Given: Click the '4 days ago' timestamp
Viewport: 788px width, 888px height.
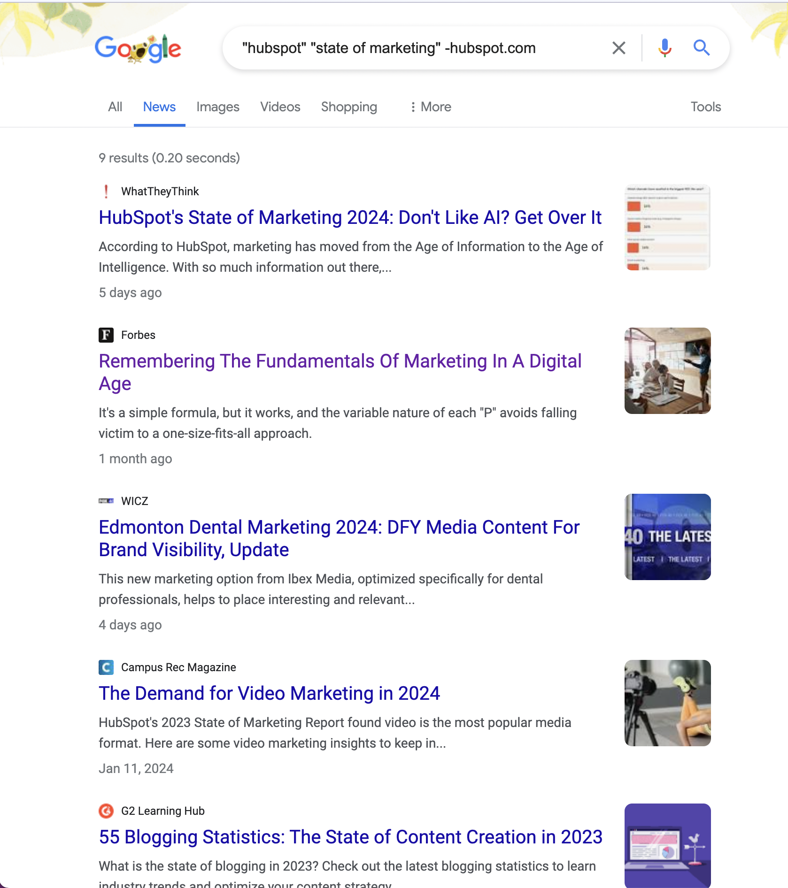Looking at the screenshot, I should pyautogui.click(x=130, y=625).
